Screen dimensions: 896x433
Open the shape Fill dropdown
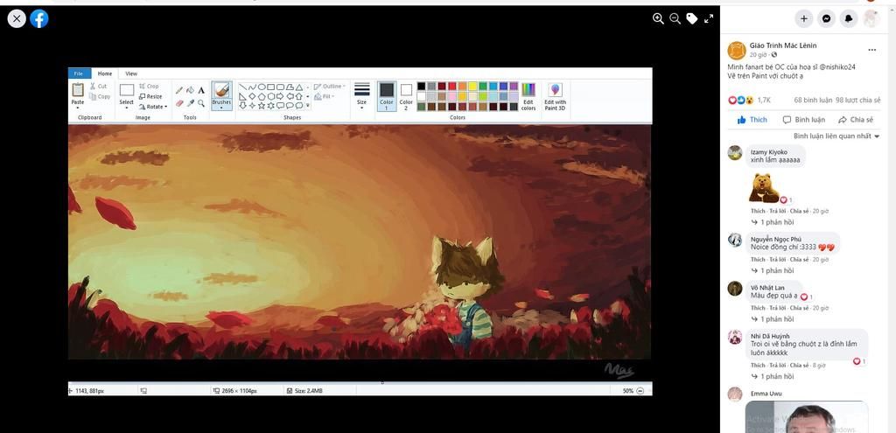324,96
